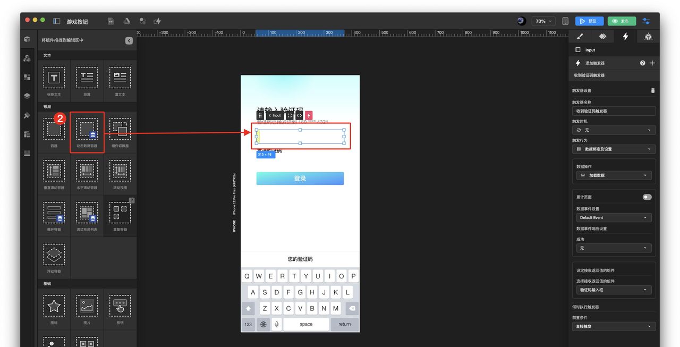Collapse the component library panel
Image resolution: width=680 pixels, height=347 pixels.
coord(129,40)
